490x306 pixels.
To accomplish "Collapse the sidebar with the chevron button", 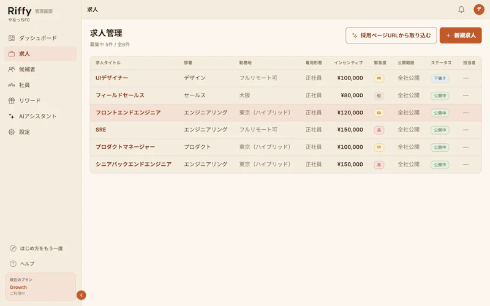I will click(81, 295).
